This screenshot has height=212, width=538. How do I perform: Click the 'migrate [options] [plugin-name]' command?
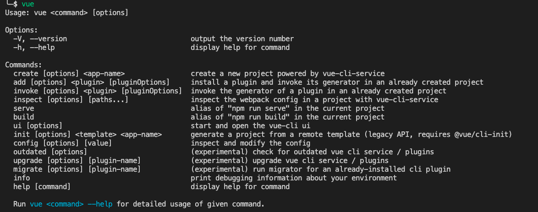click(77, 169)
